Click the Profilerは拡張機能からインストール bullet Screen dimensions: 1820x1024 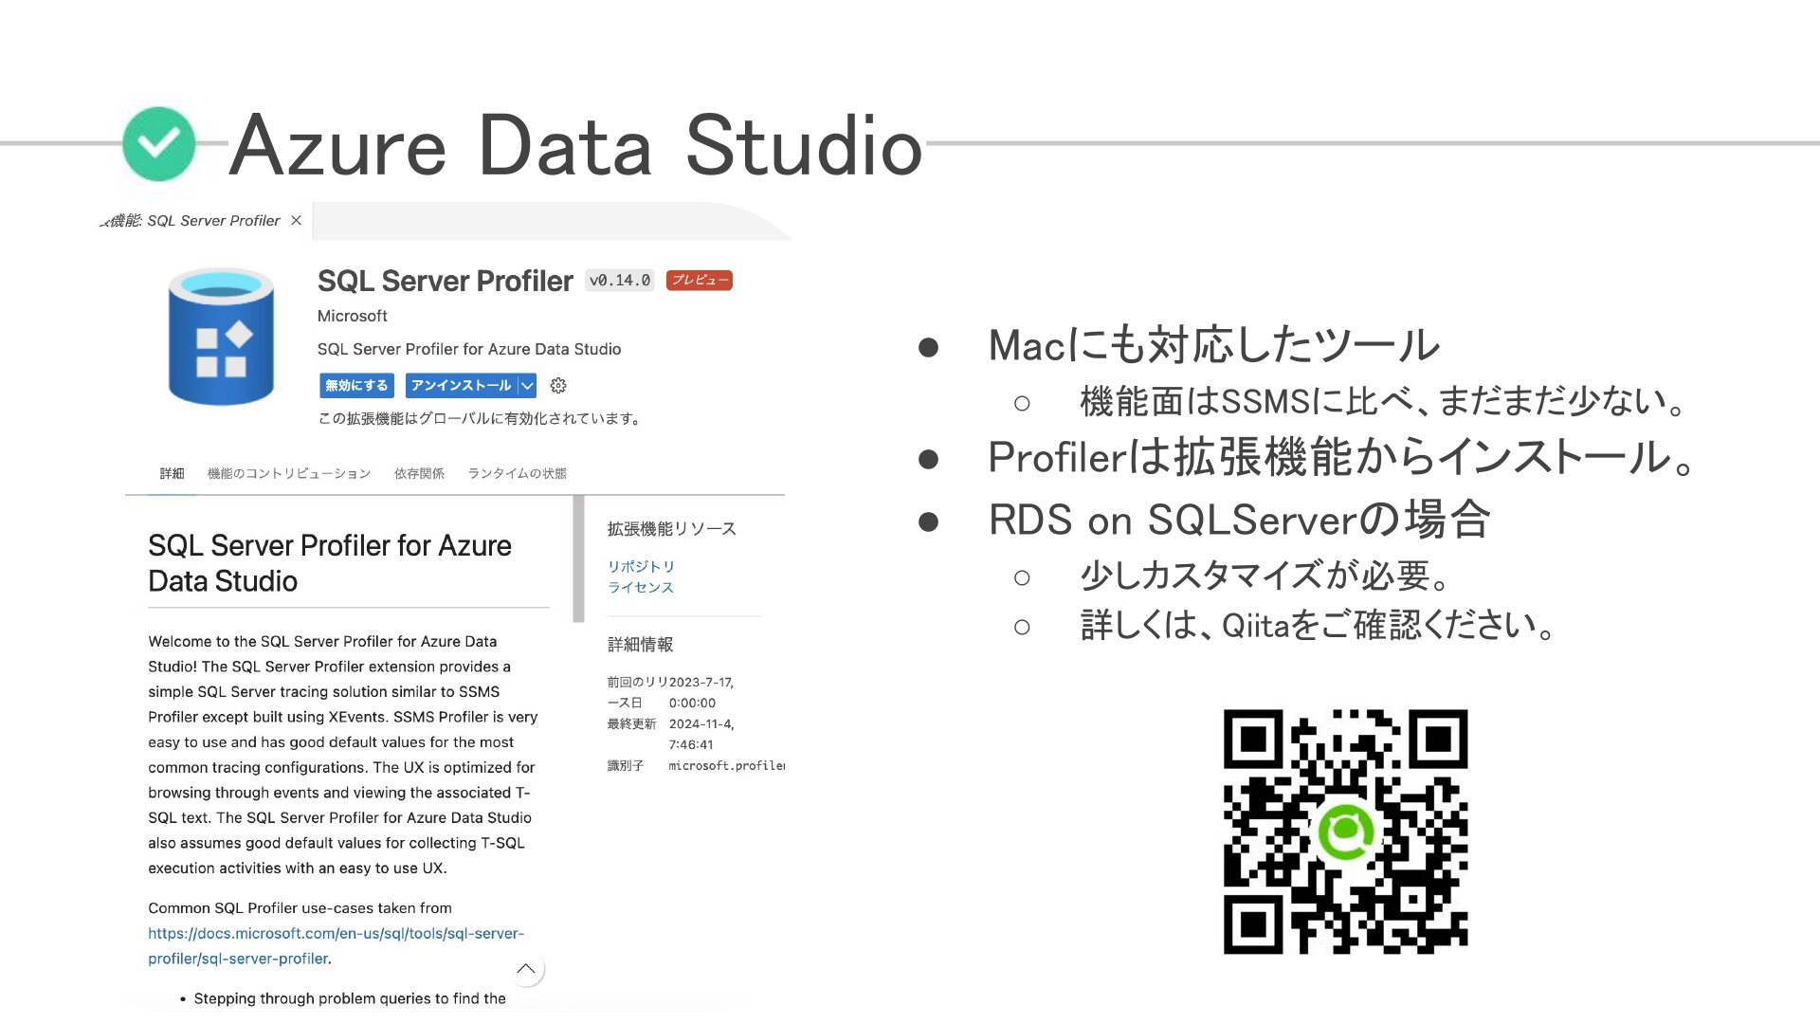[x=1342, y=457]
